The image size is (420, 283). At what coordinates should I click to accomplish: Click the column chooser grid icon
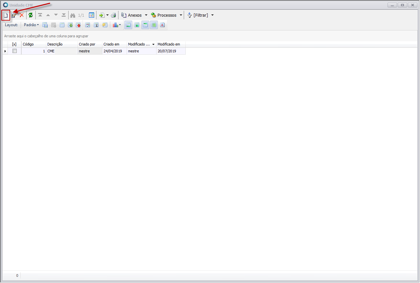(x=62, y=25)
